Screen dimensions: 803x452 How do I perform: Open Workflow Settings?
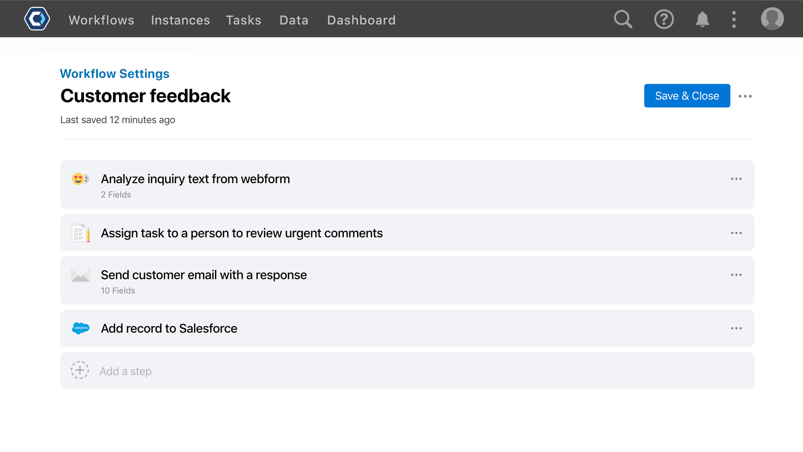pyautogui.click(x=115, y=74)
